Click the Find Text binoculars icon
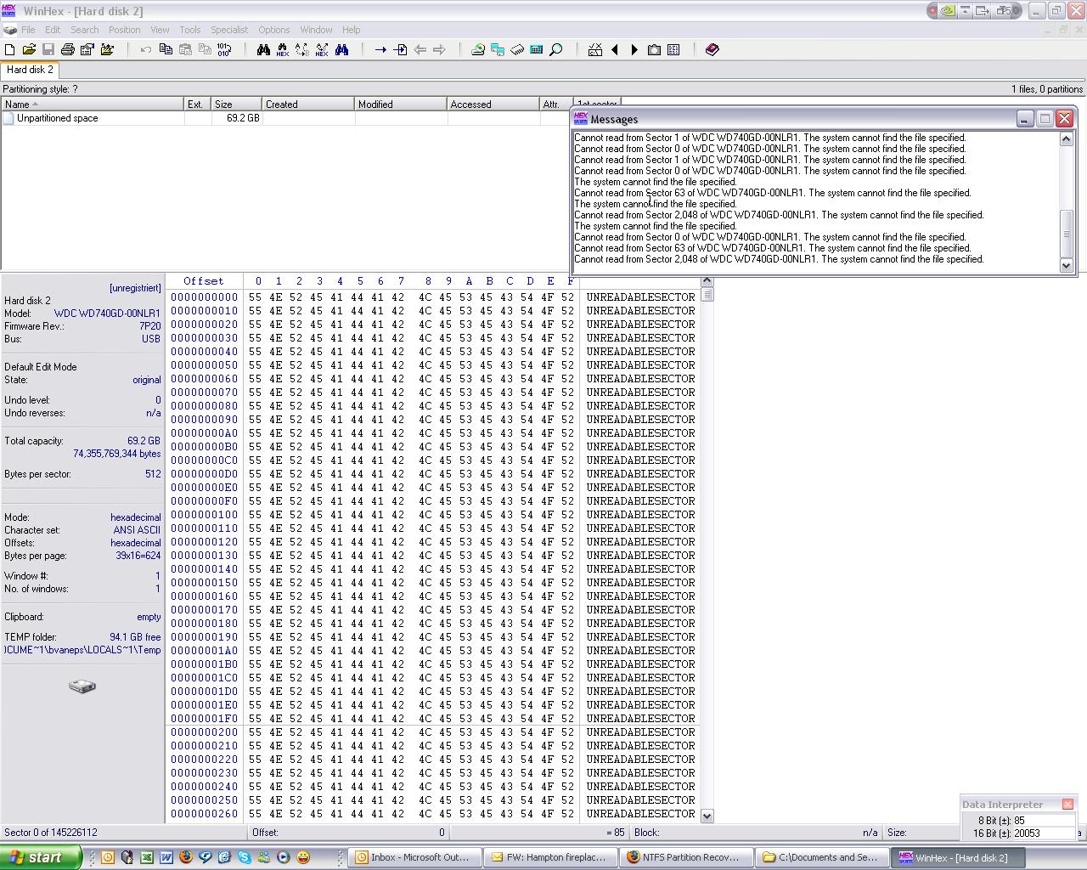 click(263, 50)
